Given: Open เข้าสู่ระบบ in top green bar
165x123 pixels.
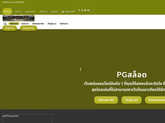Looking at the screenshot, I should coord(43,11).
